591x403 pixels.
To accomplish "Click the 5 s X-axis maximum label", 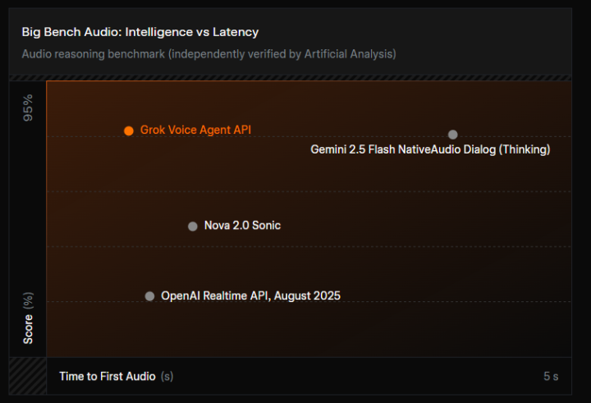I will point(550,376).
